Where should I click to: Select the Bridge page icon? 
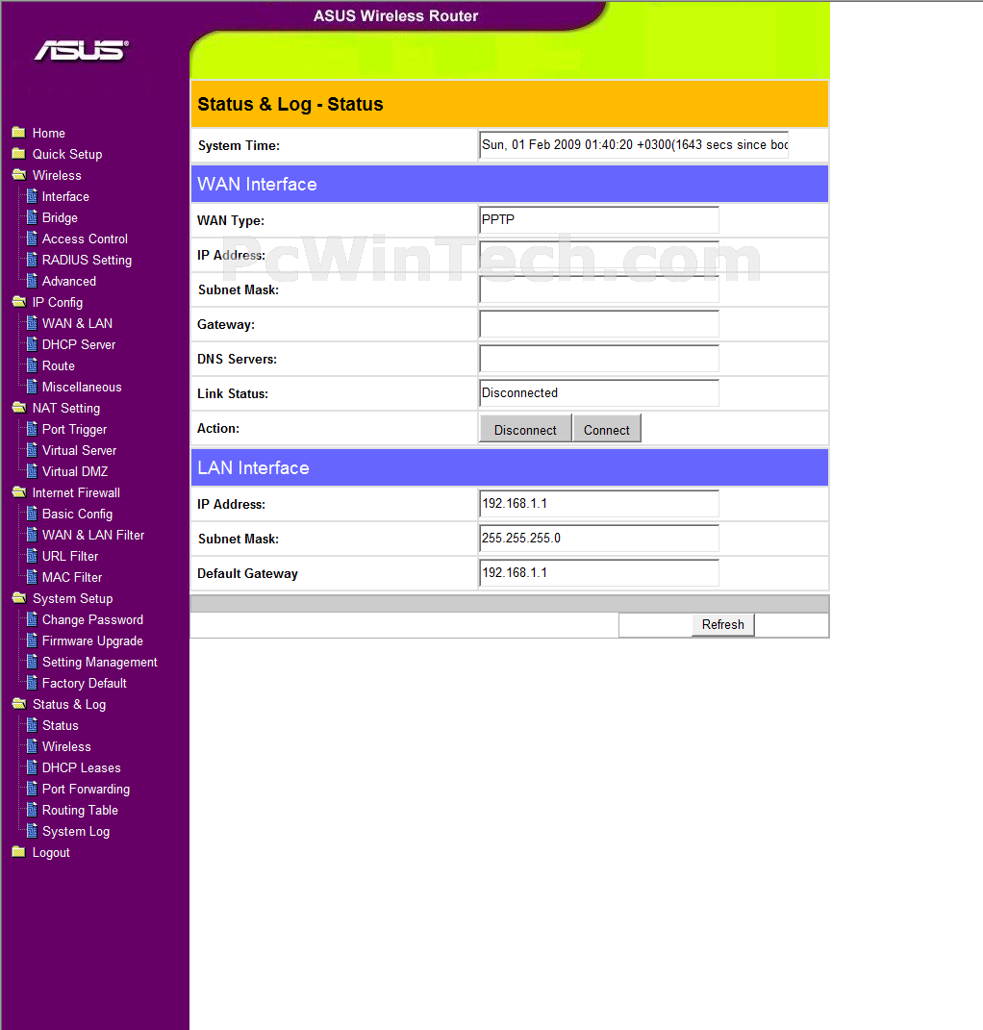click(32, 217)
